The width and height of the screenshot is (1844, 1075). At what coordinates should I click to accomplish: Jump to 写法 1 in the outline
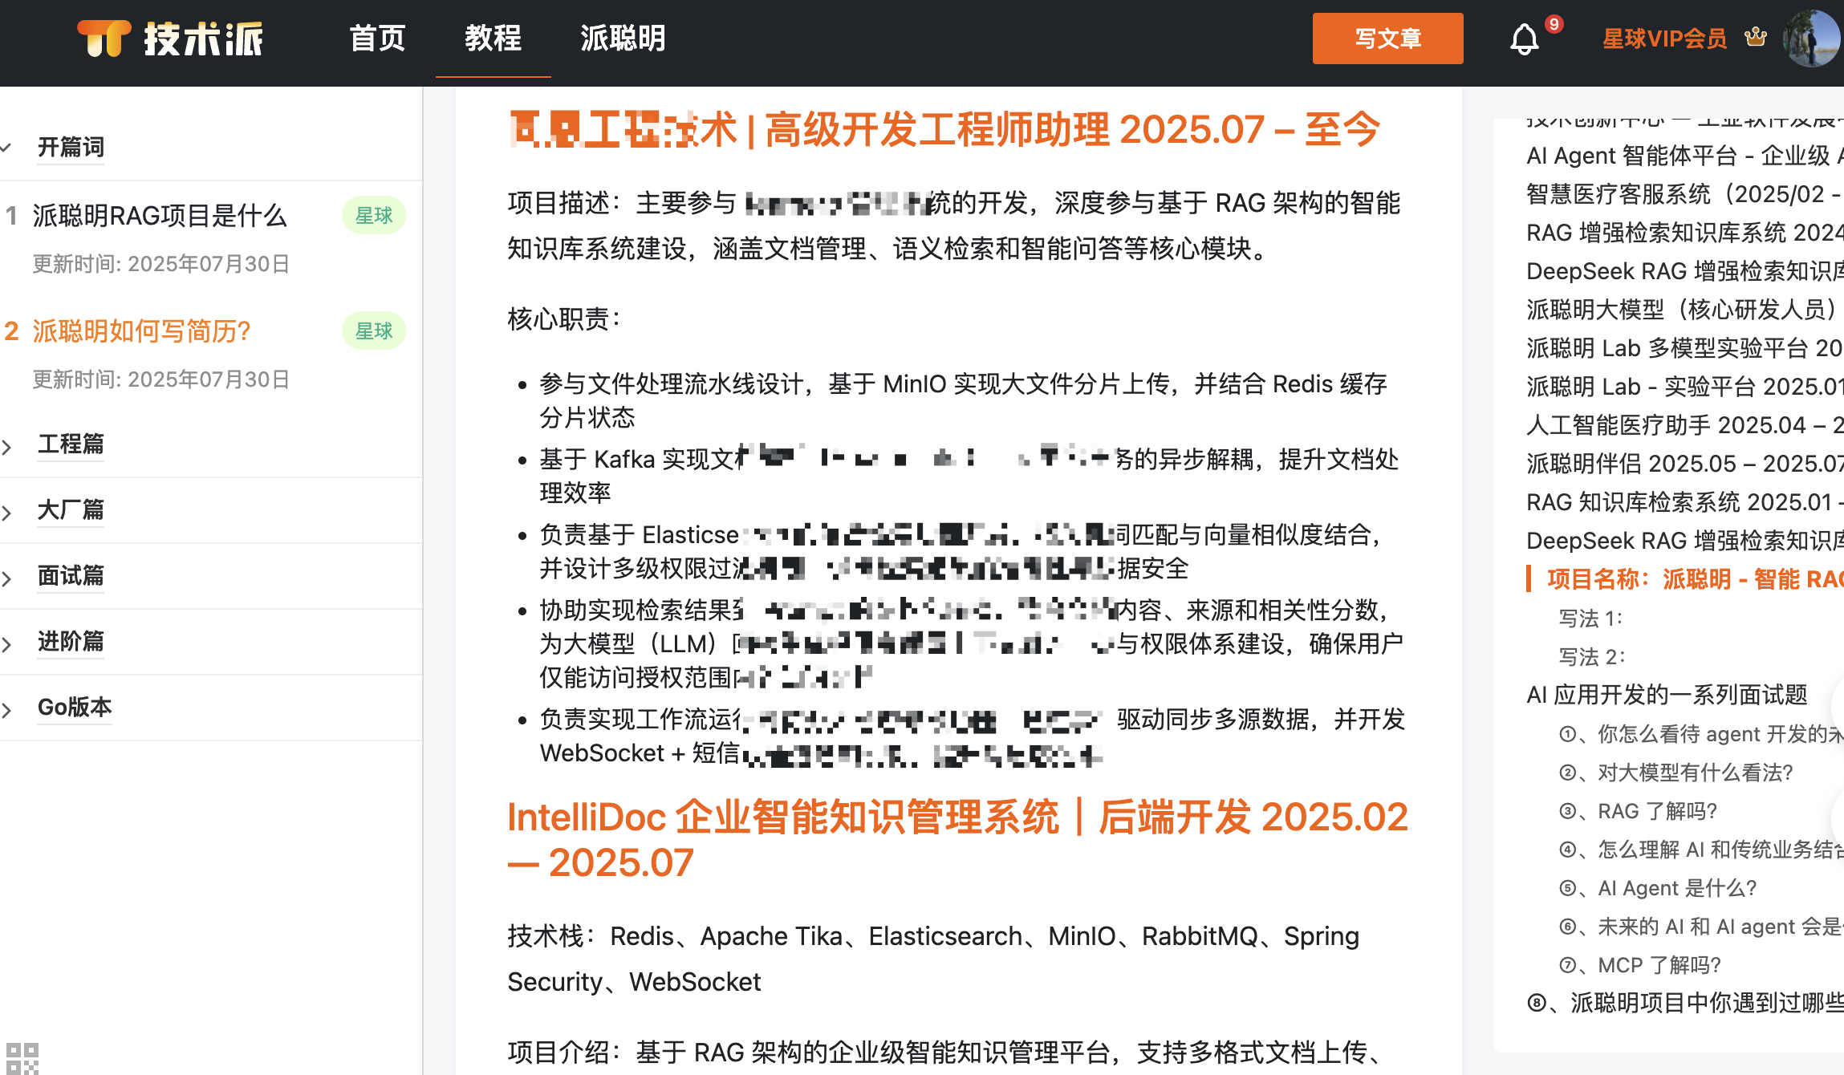[x=1590, y=619]
